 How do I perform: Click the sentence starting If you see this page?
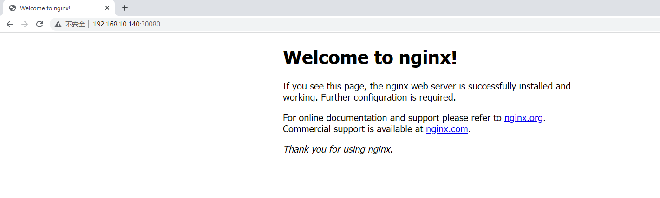click(x=427, y=86)
